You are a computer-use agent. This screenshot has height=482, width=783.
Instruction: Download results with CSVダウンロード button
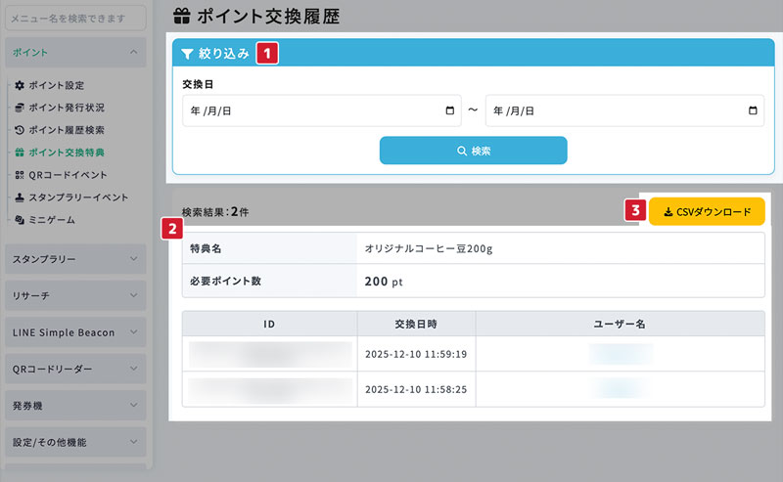tap(707, 211)
